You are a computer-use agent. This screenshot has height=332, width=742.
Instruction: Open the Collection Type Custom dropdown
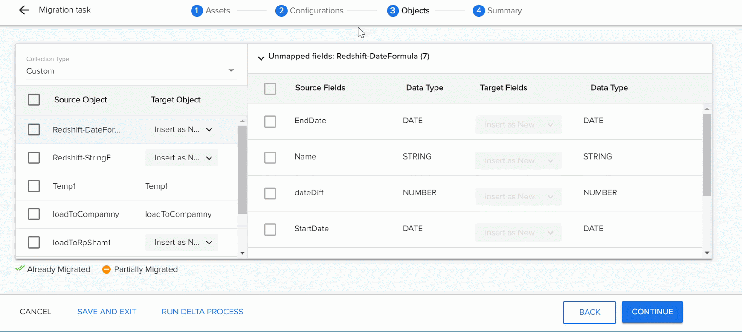coord(131,70)
